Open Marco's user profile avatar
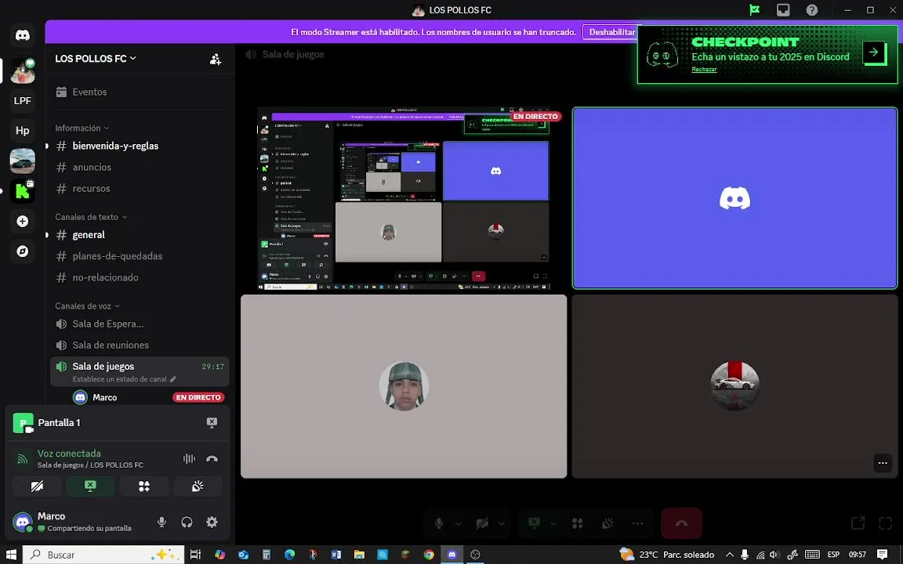The height and width of the screenshot is (564, 903). pos(23,522)
